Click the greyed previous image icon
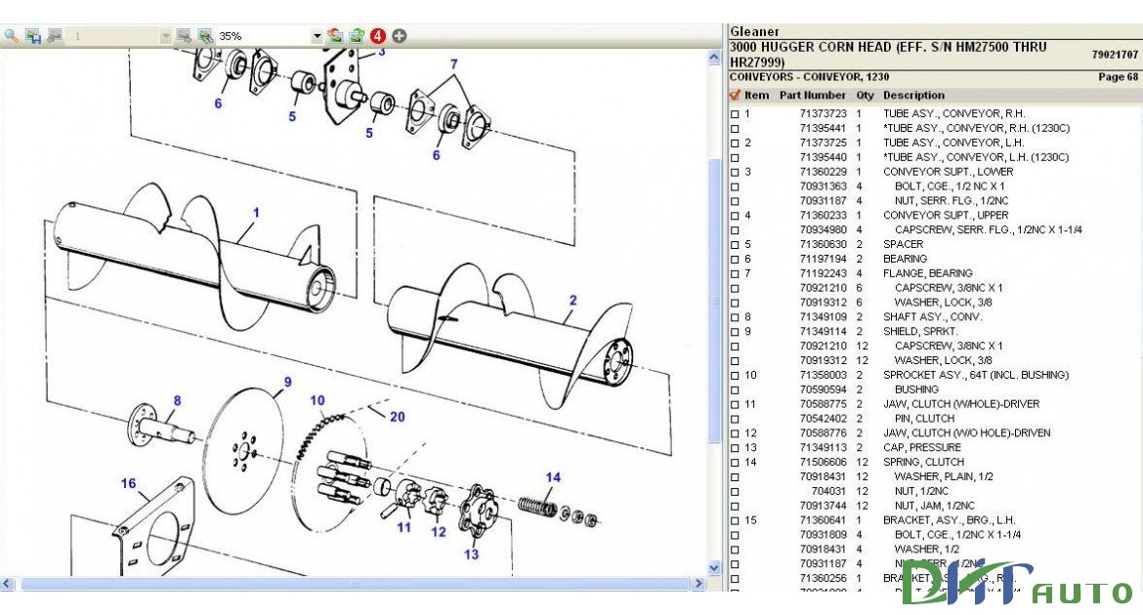Screen dimensions: 1143x615 (54, 35)
